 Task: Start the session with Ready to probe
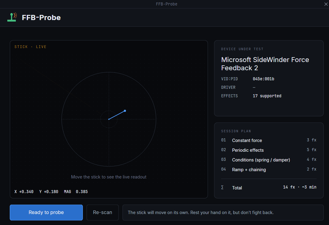[46, 213]
